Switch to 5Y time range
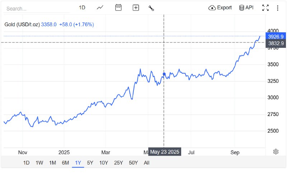Screen dimensions: 287x179 [90, 162]
